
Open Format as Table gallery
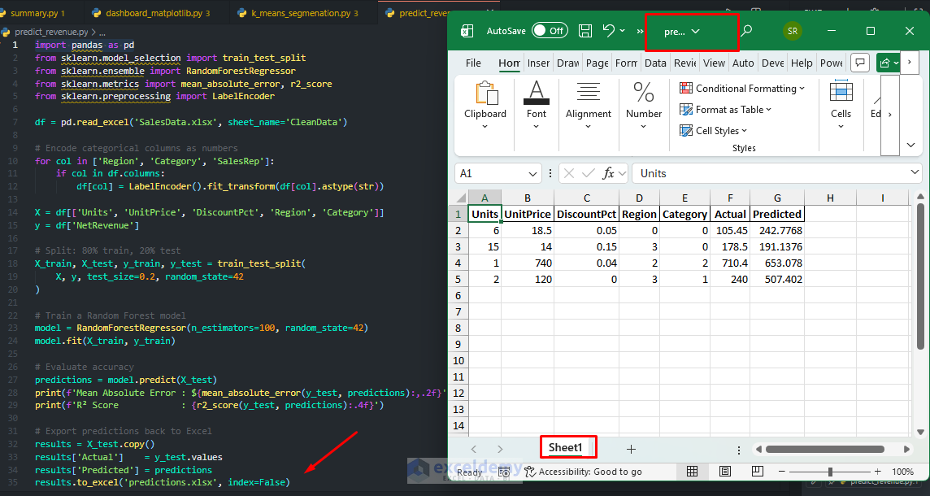[725, 109]
